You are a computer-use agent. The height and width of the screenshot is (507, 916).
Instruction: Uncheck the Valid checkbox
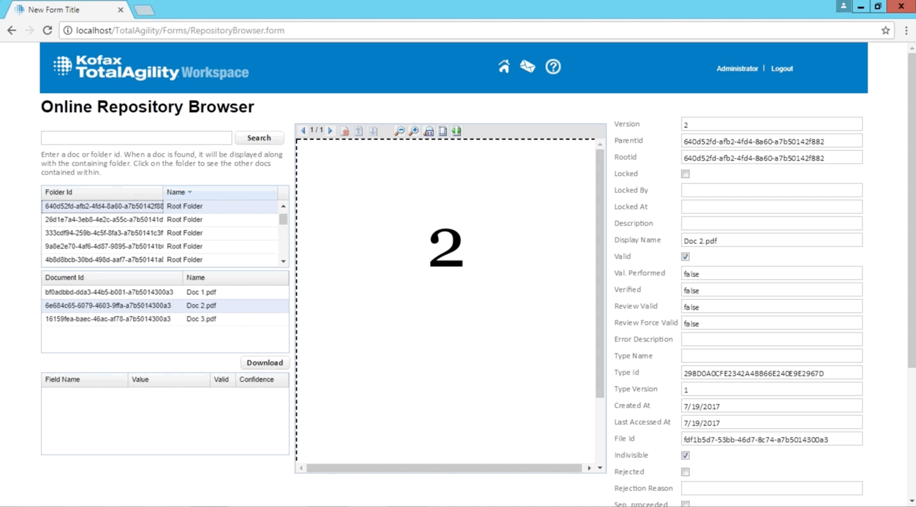coord(685,257)
